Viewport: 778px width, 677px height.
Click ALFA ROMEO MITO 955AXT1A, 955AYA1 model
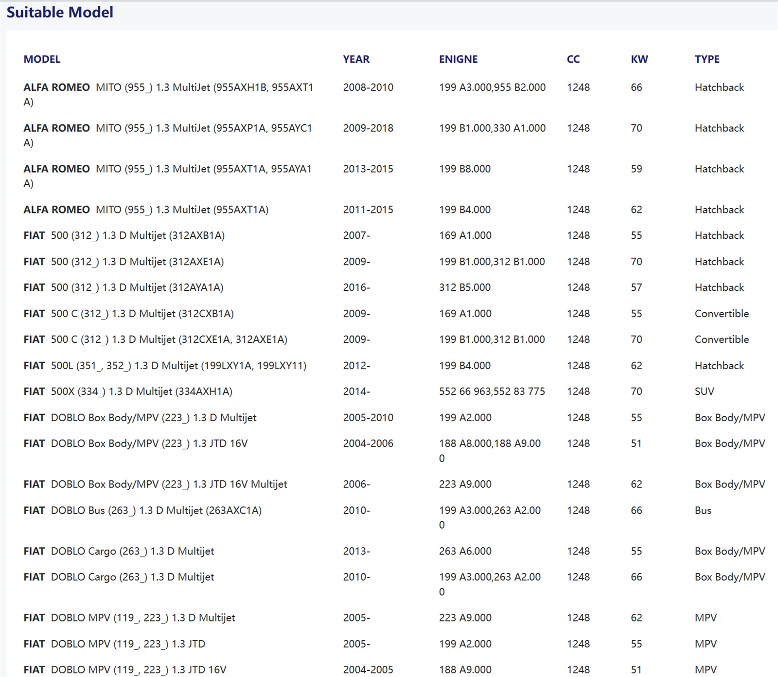(x=168, y=176)
